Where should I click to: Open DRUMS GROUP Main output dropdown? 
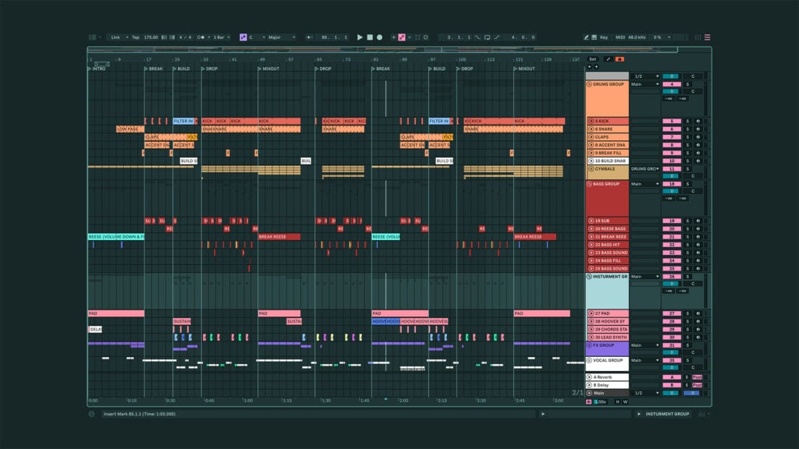pyautogui.click(x=645, y=84)
